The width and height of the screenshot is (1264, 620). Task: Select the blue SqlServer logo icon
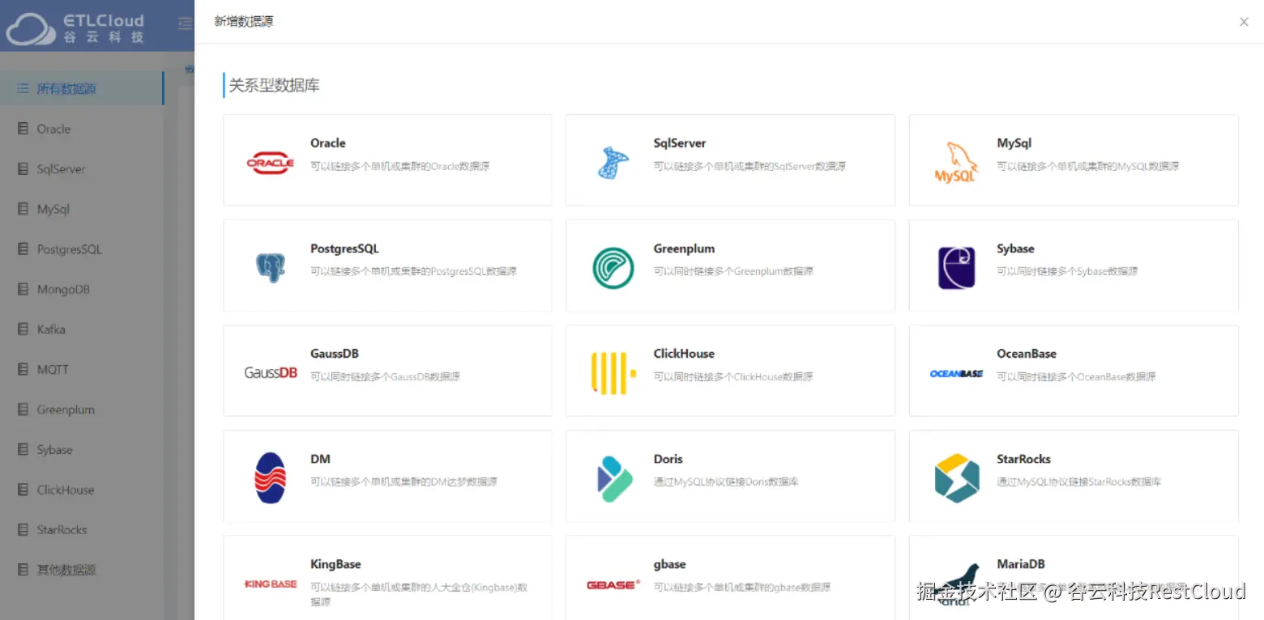pos(613,163)
